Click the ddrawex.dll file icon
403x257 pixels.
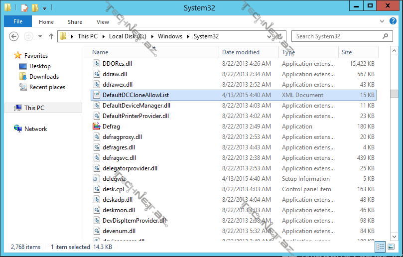click(x=97, y=85)
